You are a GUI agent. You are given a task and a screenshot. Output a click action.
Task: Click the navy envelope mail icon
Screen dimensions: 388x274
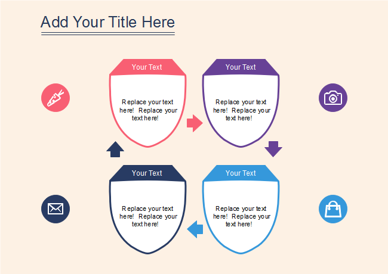click(56, 208)
